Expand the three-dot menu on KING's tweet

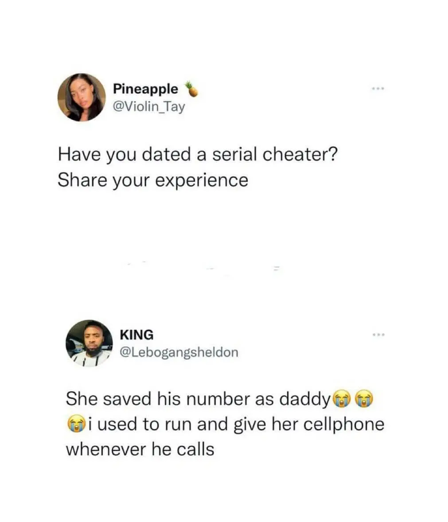point(378,334)
